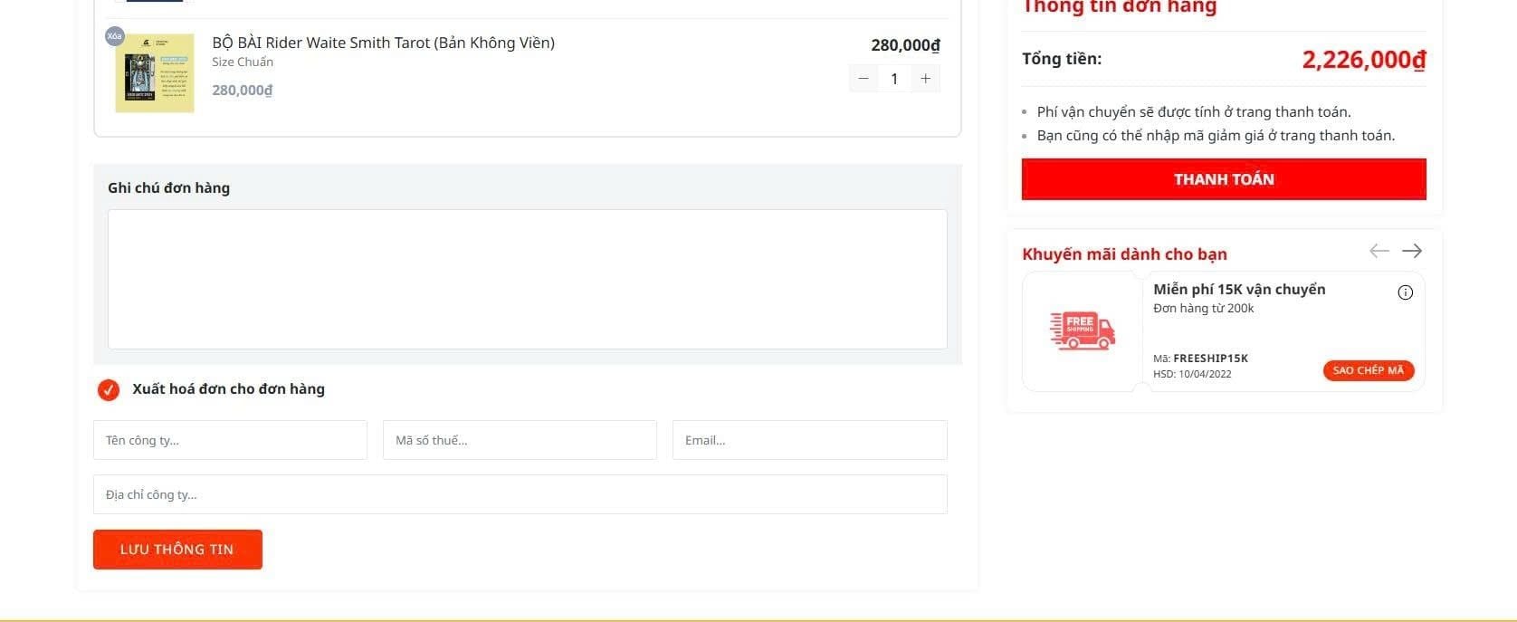Copy the coupon code with SAO CHÉP MÃ
Image resolution: width=1517 pixels, height=622 pixels.
pyautogui.click(x=1368, y=370)
